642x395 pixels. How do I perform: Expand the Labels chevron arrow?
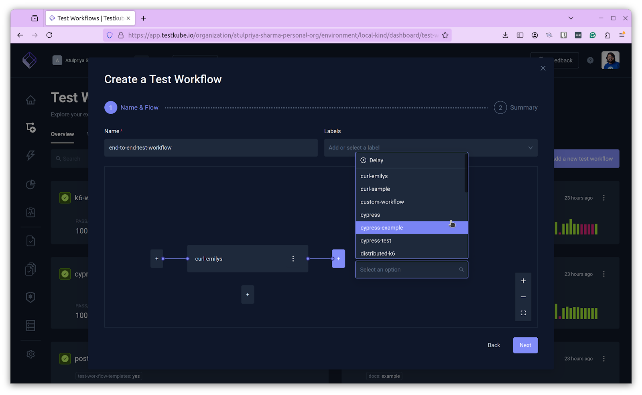point(530,148)
